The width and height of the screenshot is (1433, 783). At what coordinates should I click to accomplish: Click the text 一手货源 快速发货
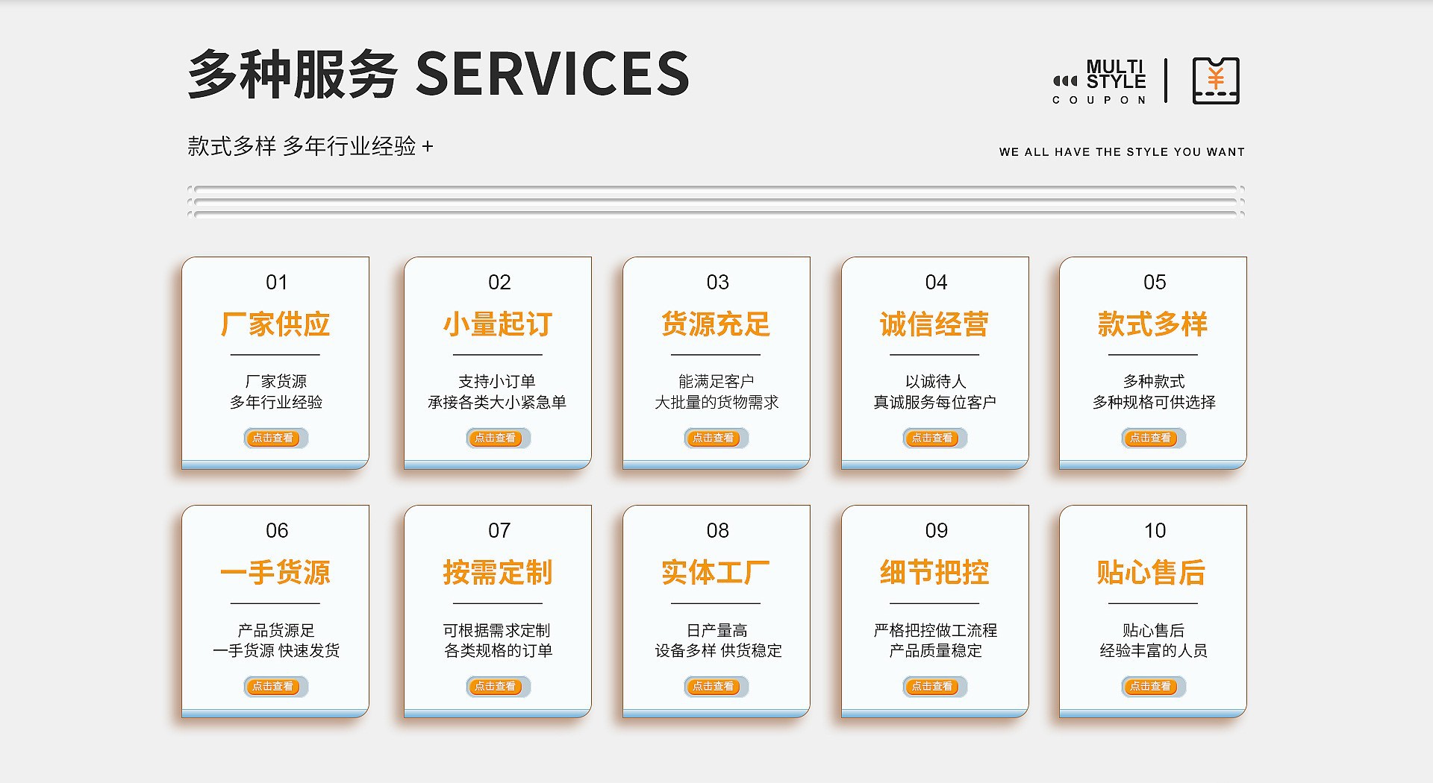pos(276,651)
